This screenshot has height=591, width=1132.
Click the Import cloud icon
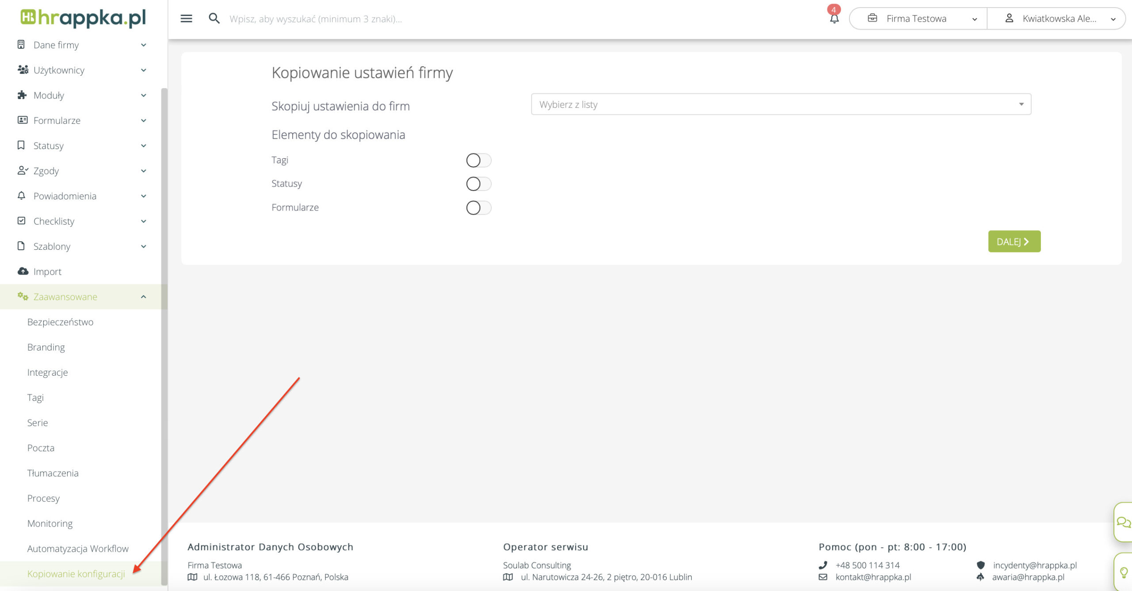[x=23, y=271]
